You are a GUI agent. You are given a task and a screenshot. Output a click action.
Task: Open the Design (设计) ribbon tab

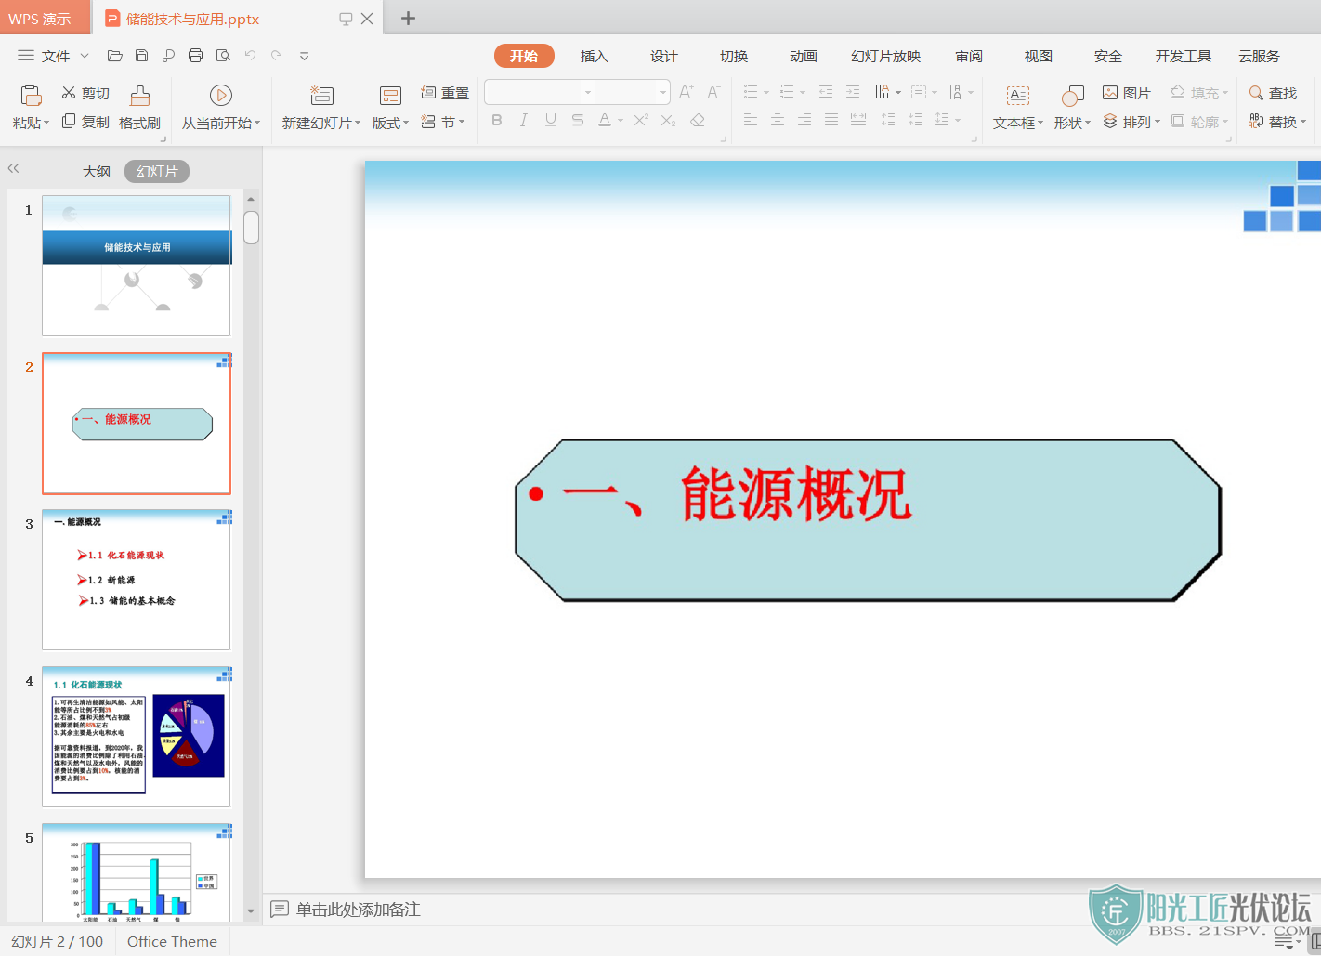coord(664,56)
